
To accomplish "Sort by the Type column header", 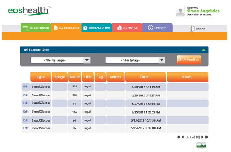I will pos(41,77).
